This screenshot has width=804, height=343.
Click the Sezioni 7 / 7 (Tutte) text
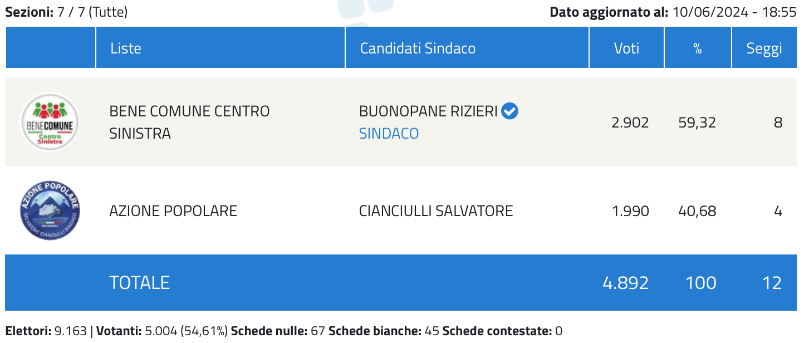click(x=66, y=12)
